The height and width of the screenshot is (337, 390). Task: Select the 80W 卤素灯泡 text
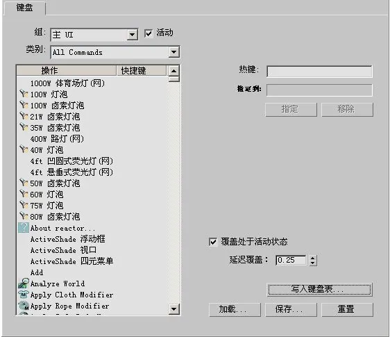55,217
